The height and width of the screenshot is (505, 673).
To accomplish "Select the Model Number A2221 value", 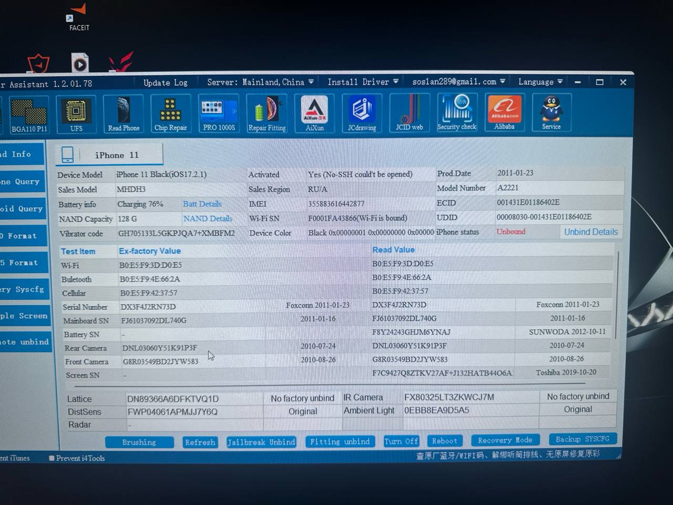I will tap(508, 187).
